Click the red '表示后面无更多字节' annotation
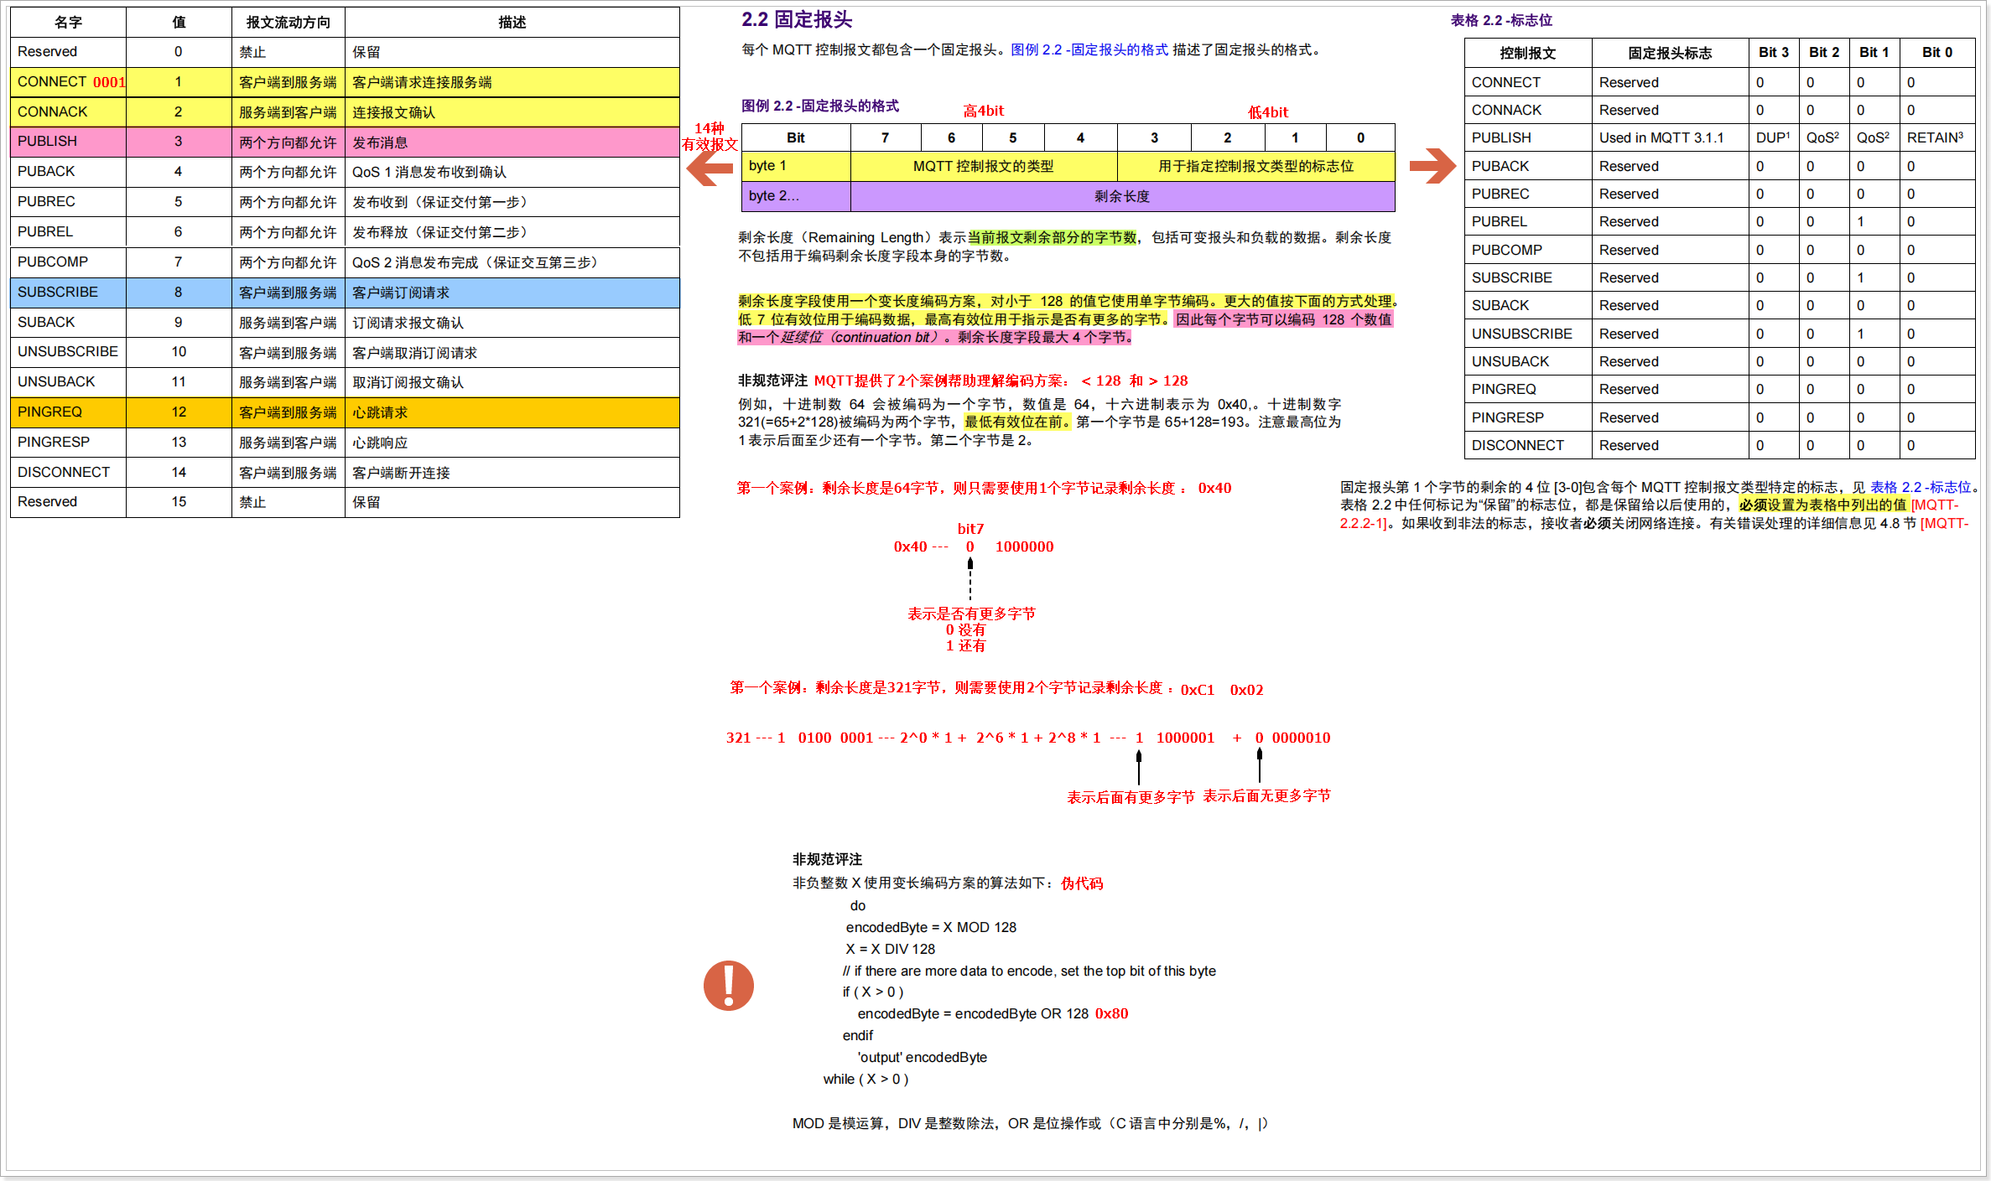Image resolution: width=1991 pixels, height=1181 pixels. click(x=1266, y=795)
